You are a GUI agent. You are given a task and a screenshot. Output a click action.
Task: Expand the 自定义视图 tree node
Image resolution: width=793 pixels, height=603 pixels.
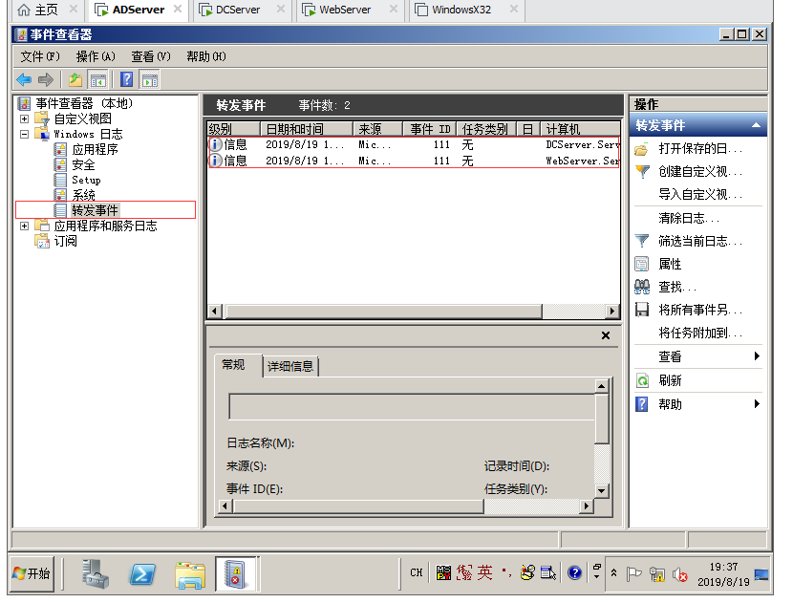tap(24, 118)
